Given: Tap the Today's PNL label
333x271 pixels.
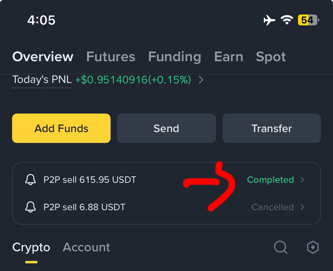Looking at the screenshot, I should [x=42, y=80].
